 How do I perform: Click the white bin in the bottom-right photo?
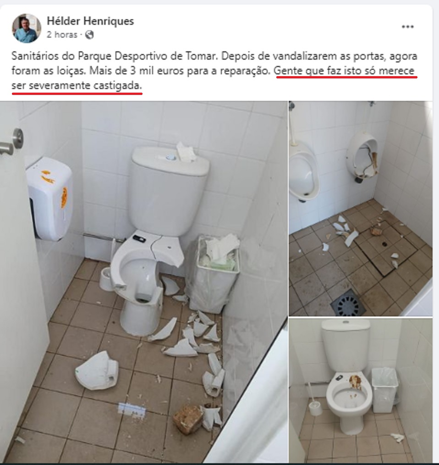click(x=384, y=390)
